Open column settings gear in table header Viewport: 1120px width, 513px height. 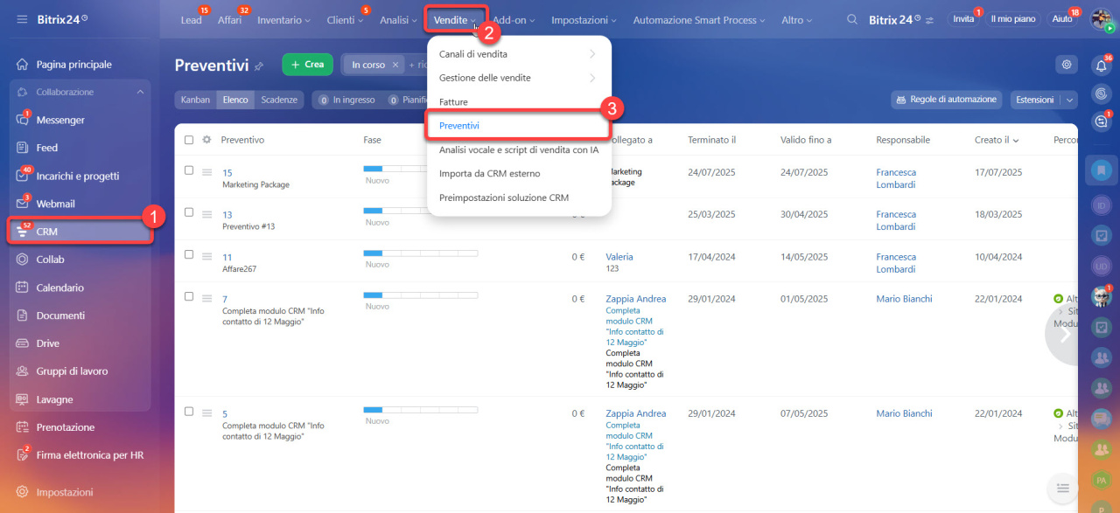207,140
